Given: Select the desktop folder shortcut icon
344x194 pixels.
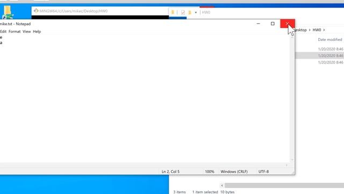Looking at the screenshot, I should click(x=8, y=12).
